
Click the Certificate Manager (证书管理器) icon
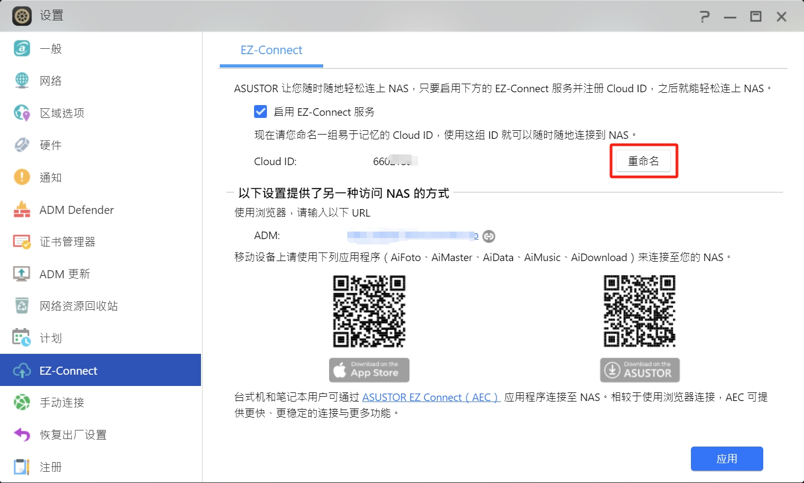[22, 242]
